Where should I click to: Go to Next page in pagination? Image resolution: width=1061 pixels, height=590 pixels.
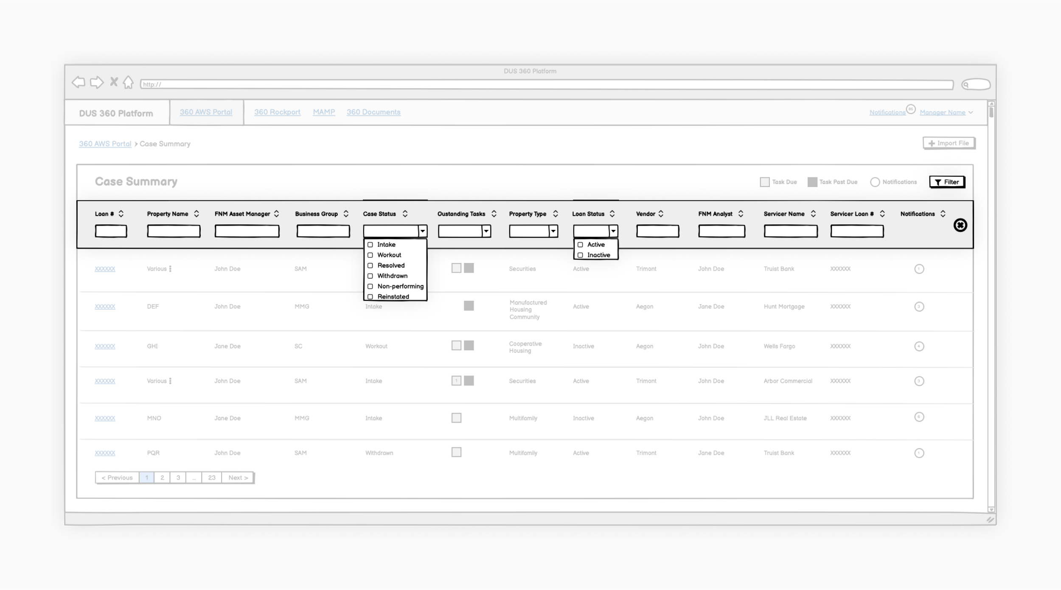[238, 478]
